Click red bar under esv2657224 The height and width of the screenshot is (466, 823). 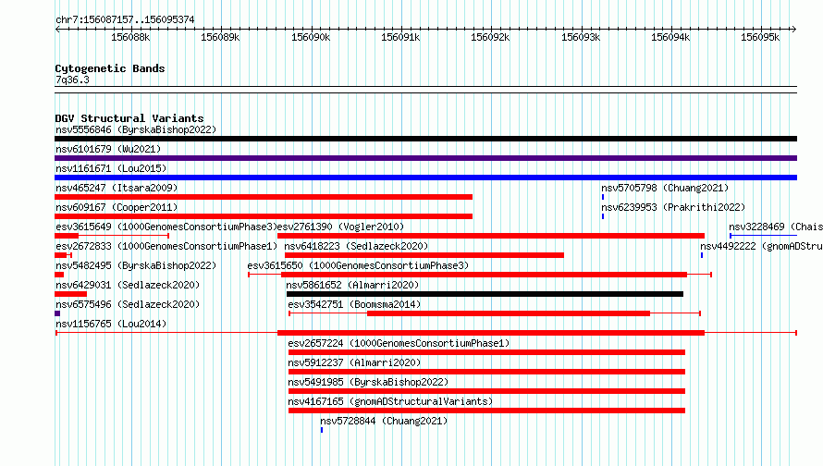486,352
